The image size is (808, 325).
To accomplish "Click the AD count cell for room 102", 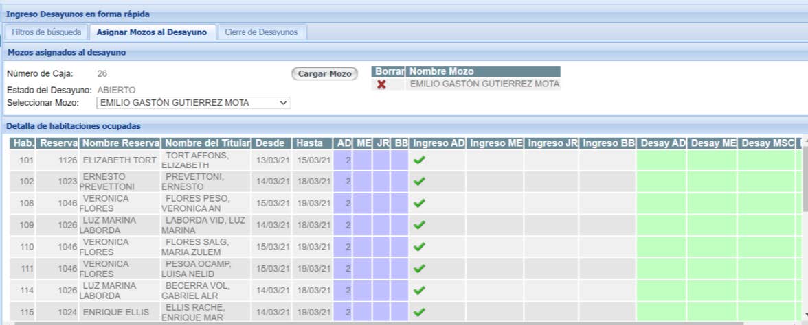I will click(x=343, y=182).
